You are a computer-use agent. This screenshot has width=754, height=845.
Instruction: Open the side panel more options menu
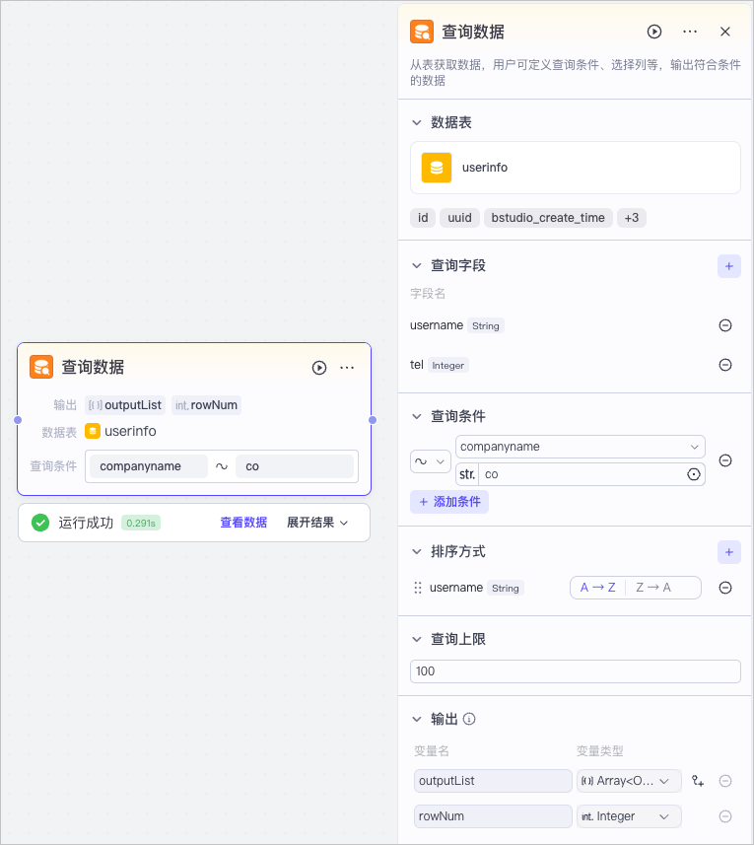689,32
